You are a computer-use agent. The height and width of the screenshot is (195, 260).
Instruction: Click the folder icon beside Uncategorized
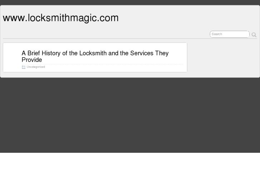24,67
